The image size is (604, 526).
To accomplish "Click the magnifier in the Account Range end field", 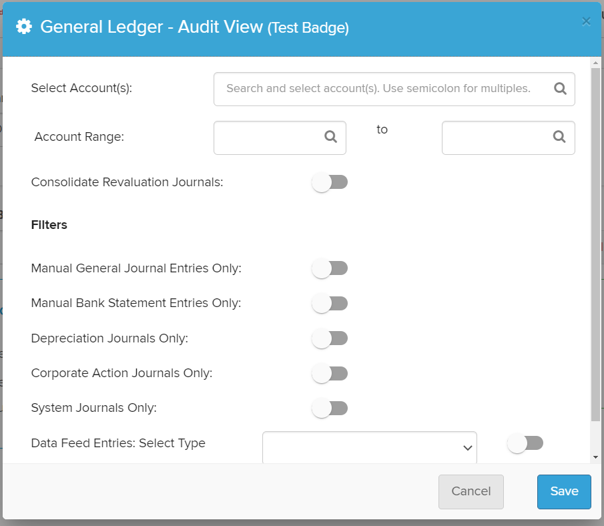I will tap(559, 137).
